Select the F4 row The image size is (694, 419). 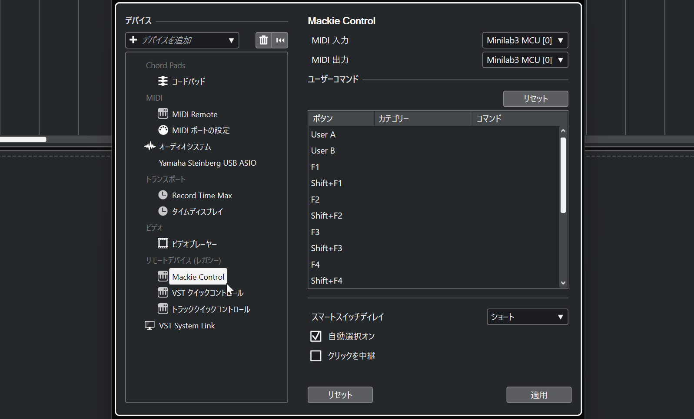coord(434,265)
